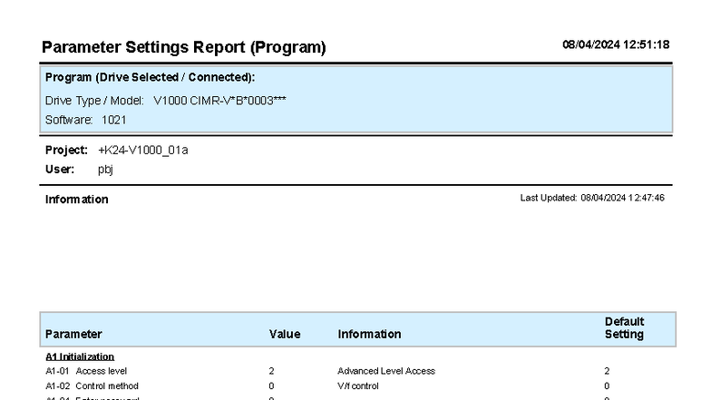The height and width of the screenshot is (400, 711).
Task: Select parameter code A1-02
Action: pos(58,386)
